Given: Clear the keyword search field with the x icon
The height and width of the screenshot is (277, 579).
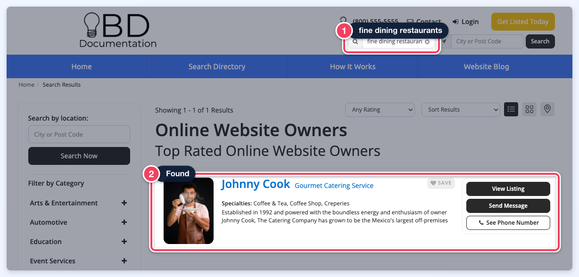Looking at the screenshot, I should coord(427,41).
